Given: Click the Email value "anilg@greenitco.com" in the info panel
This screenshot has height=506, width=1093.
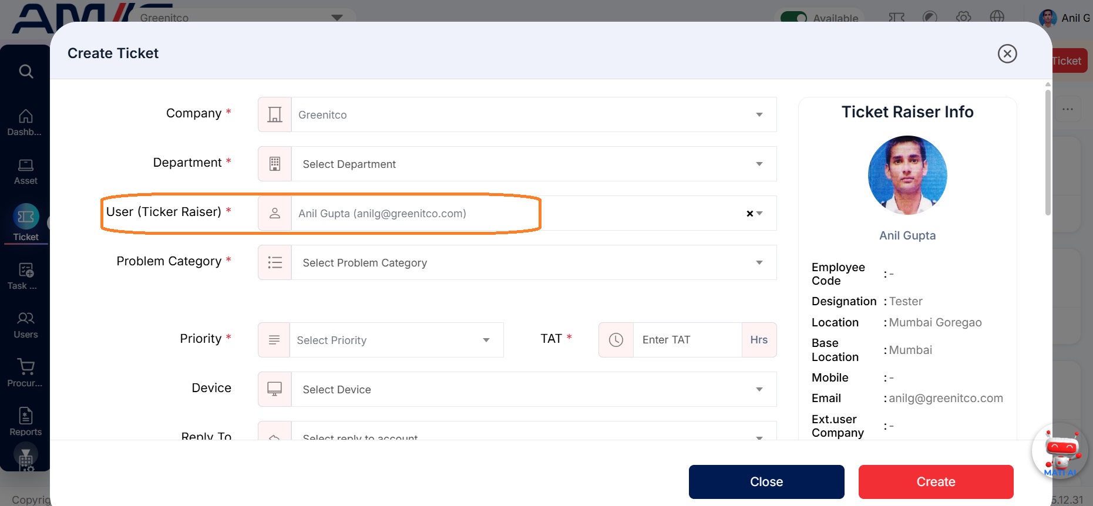Looking at the screenshot, I should pos(946,398).
